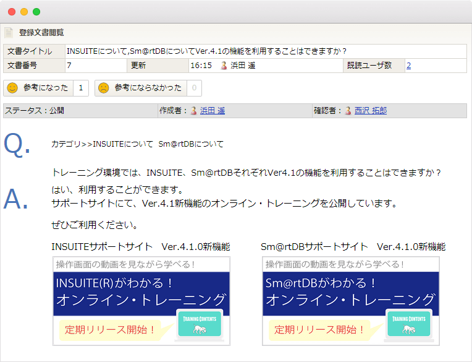
Task: Click the 既読ユーザ数 label cell
Action: click(374, 66)
